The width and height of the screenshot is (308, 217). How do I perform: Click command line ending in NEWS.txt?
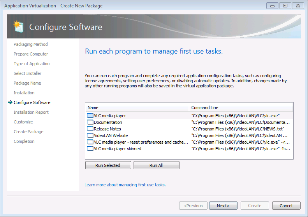[238, 129]
